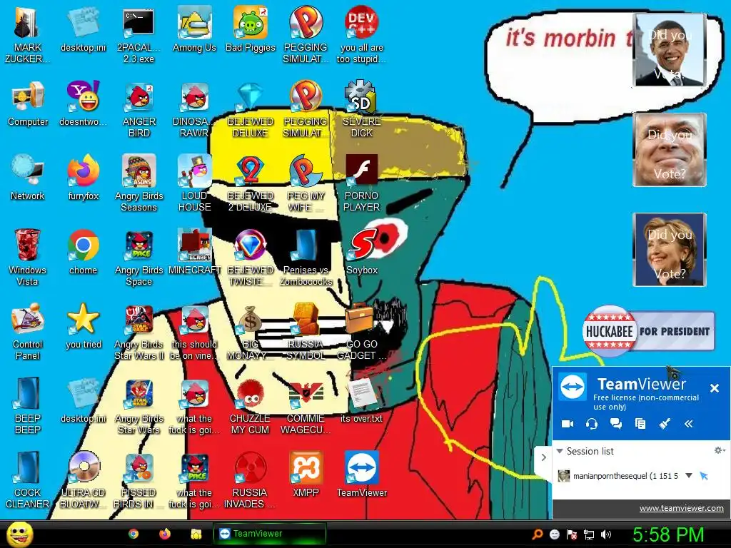Collapse TeamViewer panel with double-arrow icon
The width and height of the screenshot is (731, 548).
(689, 424)
